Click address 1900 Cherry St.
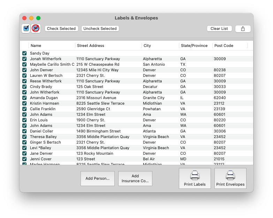This screenshot has width=273, height=218. 91,120
